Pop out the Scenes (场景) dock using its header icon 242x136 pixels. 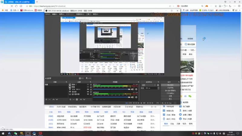click(x=66, y=82)
